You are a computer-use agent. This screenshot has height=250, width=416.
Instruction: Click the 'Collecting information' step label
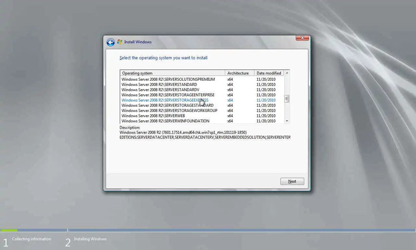tap(32, 239)
